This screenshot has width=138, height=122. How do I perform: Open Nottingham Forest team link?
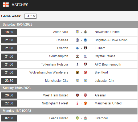click(55, 103)
